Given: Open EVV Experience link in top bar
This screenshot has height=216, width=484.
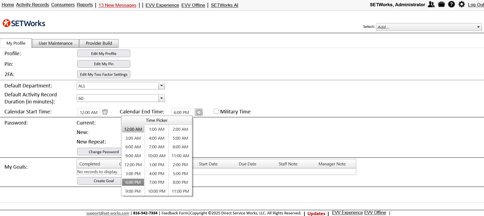Looking at the screenshot, I should [x=162, y=5].
